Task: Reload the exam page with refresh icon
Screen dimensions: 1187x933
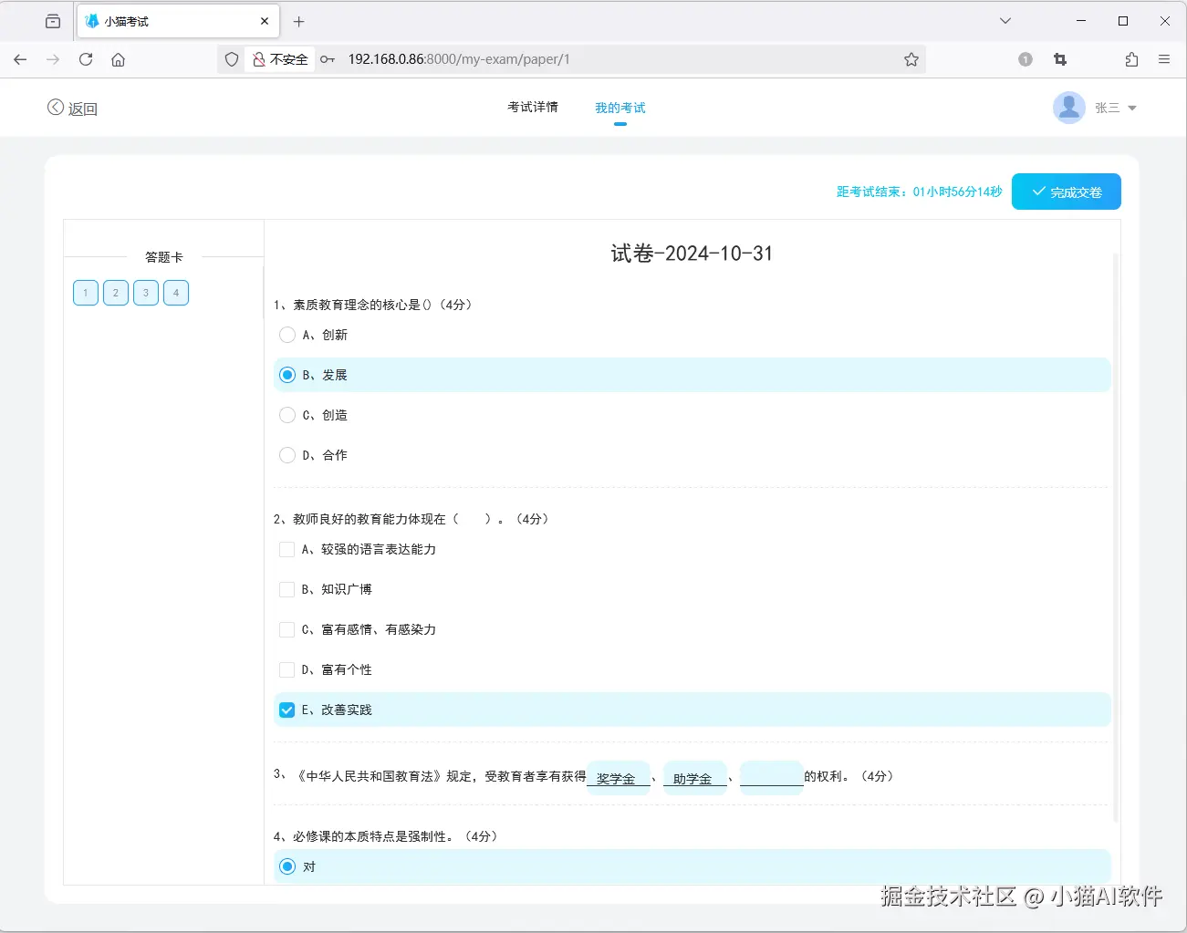Action: (85, 59)
